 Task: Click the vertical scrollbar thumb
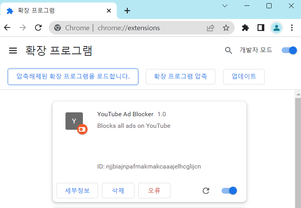[x=298, y=153]
